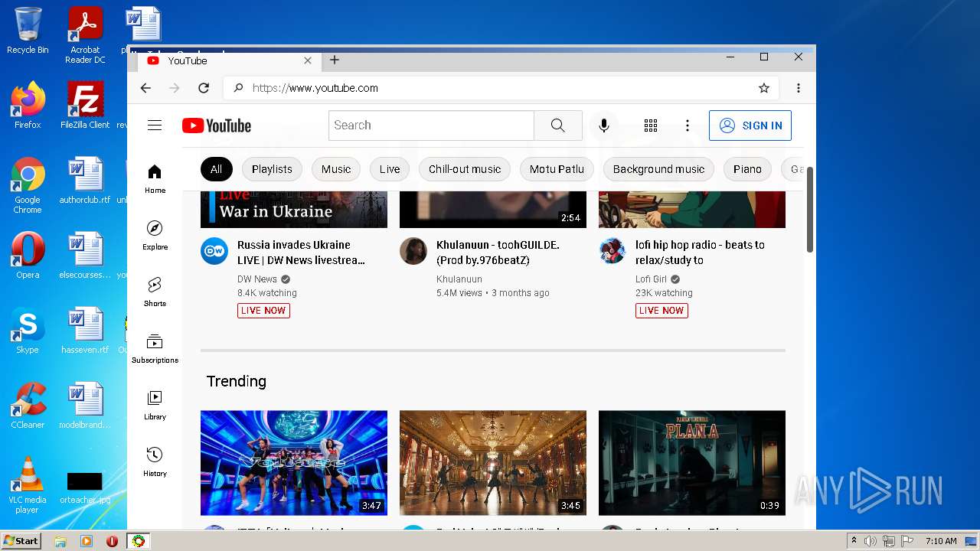
Task: Open lofi hip hop radio video title
Action: tap(700, 253)
